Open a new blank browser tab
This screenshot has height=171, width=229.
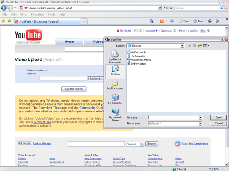pyautogui.click(x=84, y=22)
